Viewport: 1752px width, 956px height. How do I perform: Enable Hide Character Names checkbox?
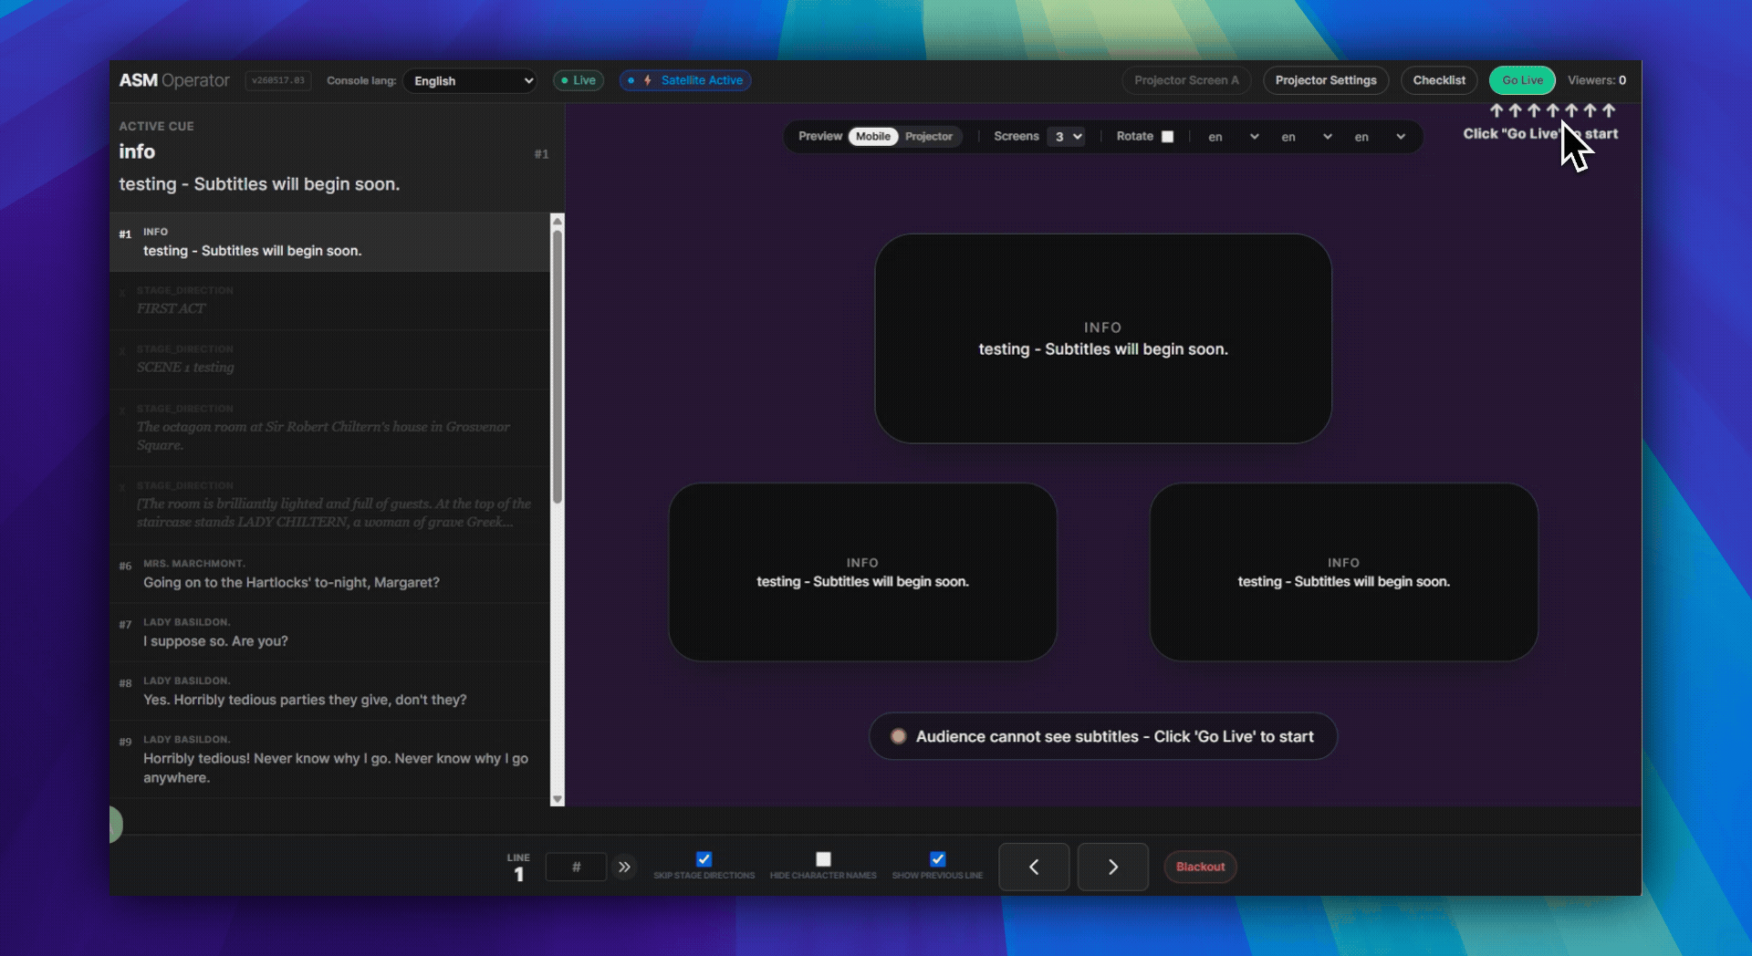coord(823,859)
